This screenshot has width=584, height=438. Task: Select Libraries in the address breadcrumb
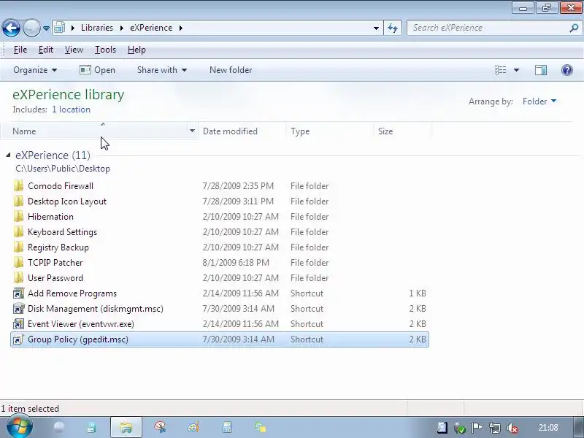click(x=97, y=28)
